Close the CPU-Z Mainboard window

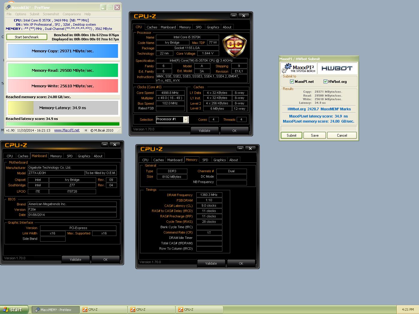click(x=115, y=145)
